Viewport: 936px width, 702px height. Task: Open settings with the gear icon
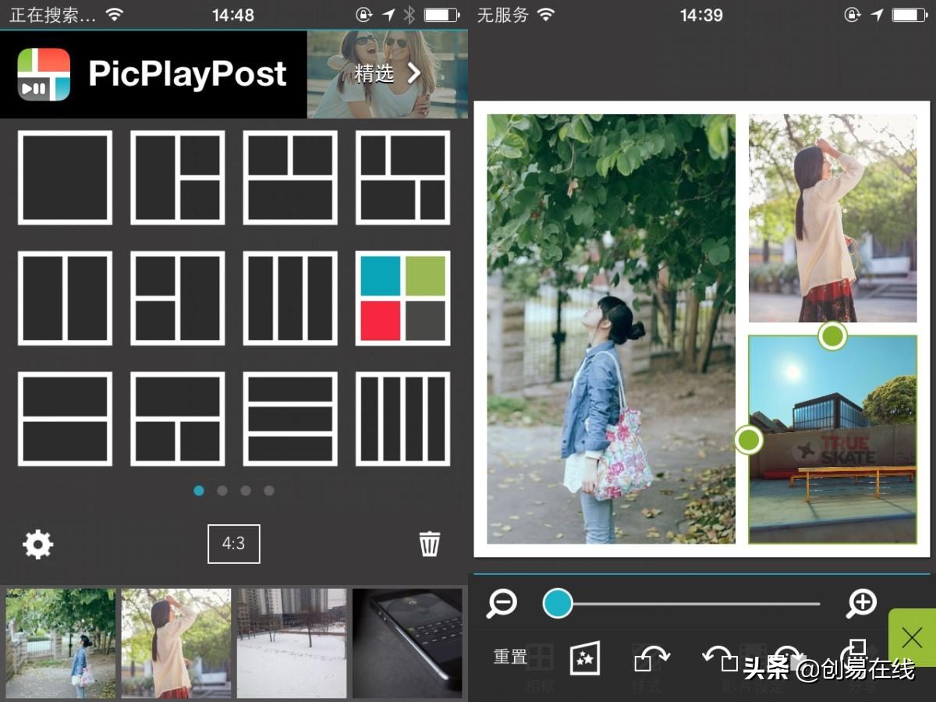tap(37, 544)
